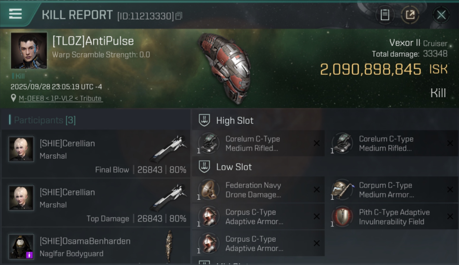Click the High Slot section icon
459x265 pixels.
pos(204,120)
